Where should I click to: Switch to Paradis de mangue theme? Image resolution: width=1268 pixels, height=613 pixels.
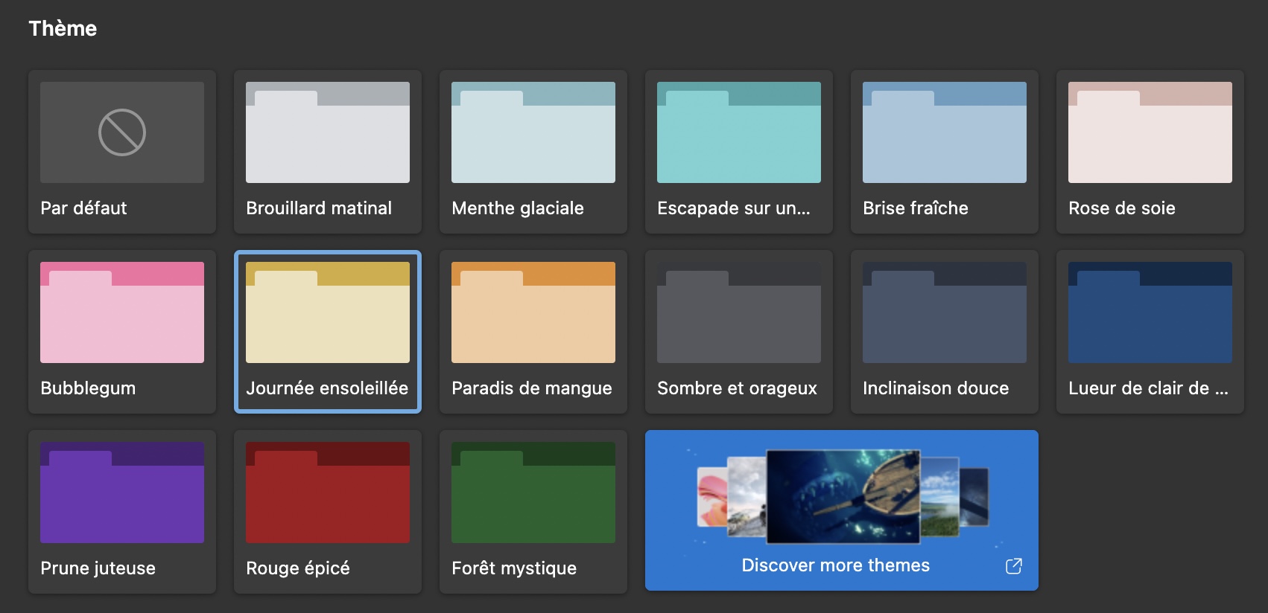(533, 332)
